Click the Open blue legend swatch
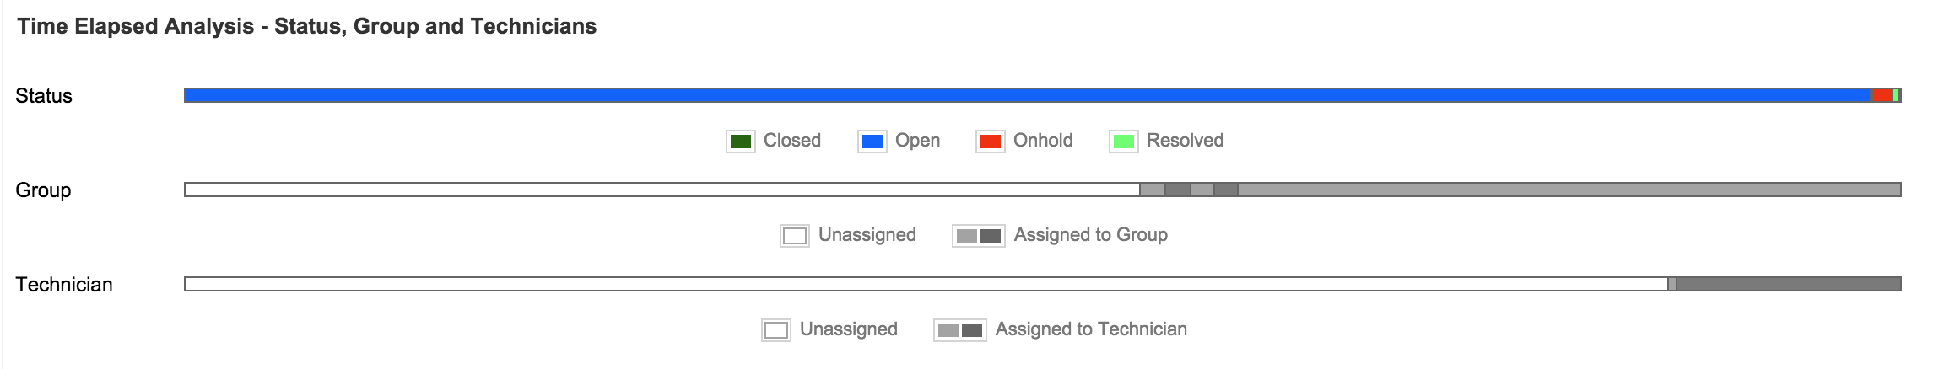This screenshot has width=1939, height=369. tap(872, 142)
